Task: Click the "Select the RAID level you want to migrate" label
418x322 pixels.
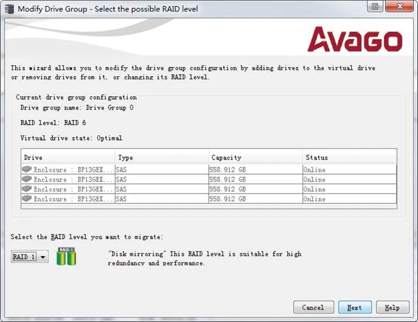Action: tap(86, 237)
